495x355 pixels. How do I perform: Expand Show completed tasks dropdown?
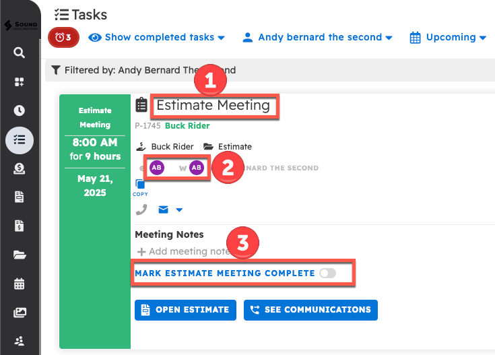tap(156, 38)
